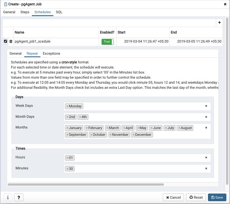This screenshot has width=230, height=204.
Task: Open the Hours selection box
Action: (138, 158)
